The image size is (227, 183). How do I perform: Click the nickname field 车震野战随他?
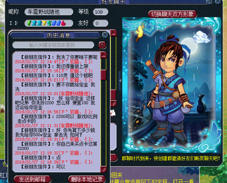(x=49, y=12)
